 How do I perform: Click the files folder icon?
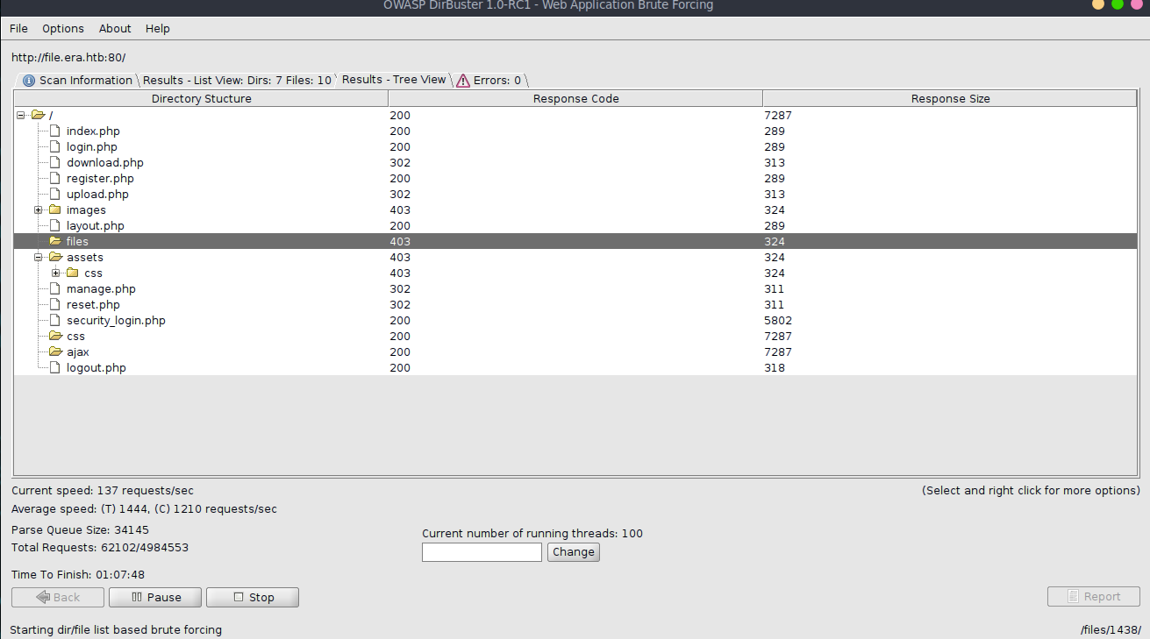tap(55, 242)
